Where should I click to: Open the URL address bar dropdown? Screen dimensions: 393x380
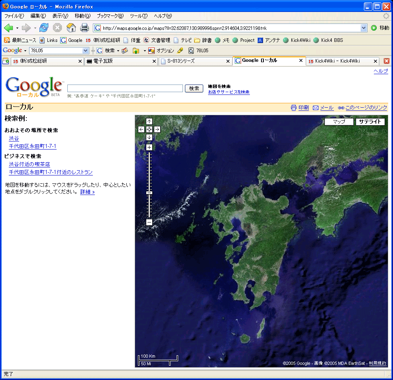364,28
